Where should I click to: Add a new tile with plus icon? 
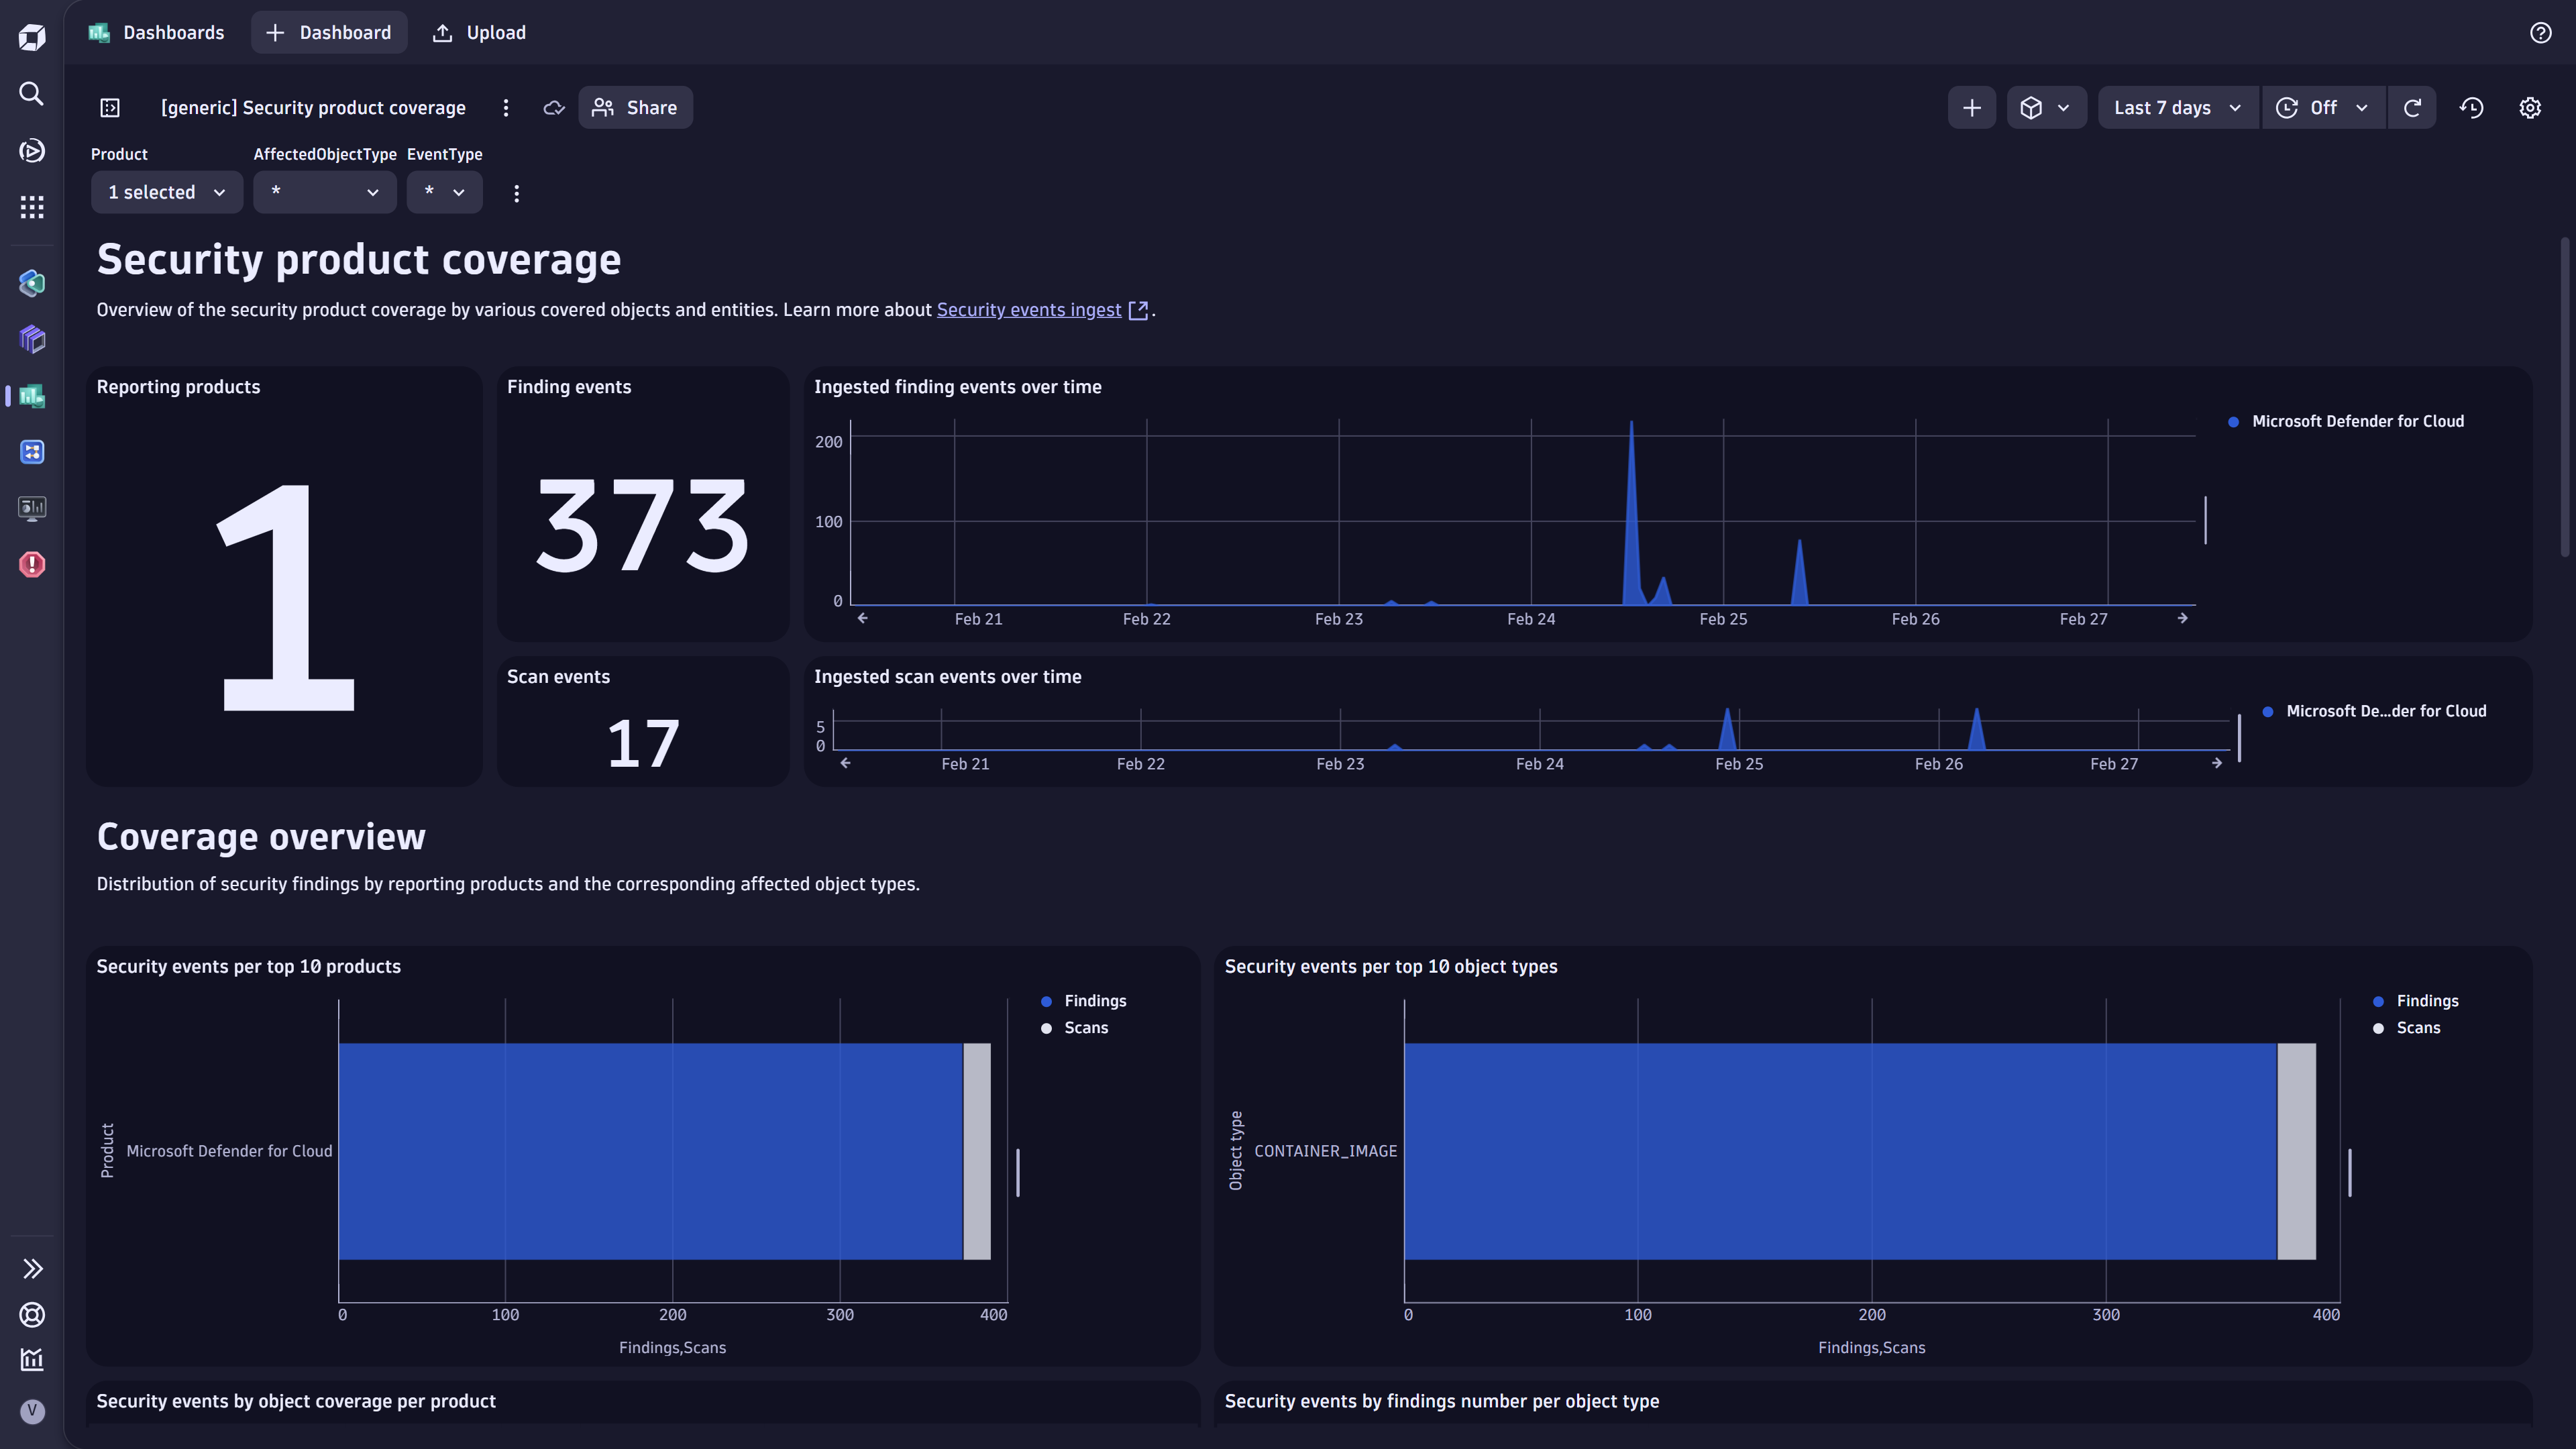1971,108
